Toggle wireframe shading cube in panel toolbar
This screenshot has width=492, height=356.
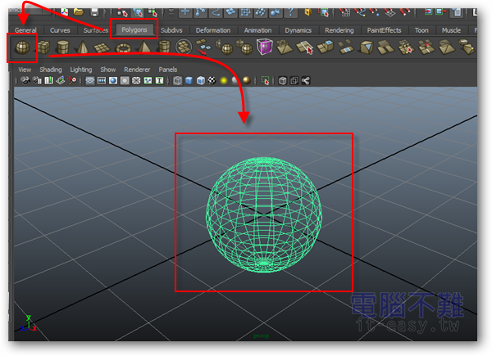pyautogui.click(x=177, y=81)
